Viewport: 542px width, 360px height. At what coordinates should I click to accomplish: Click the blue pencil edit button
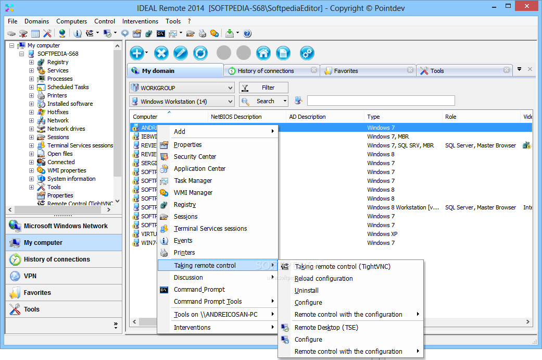click(x=181, y=53)
